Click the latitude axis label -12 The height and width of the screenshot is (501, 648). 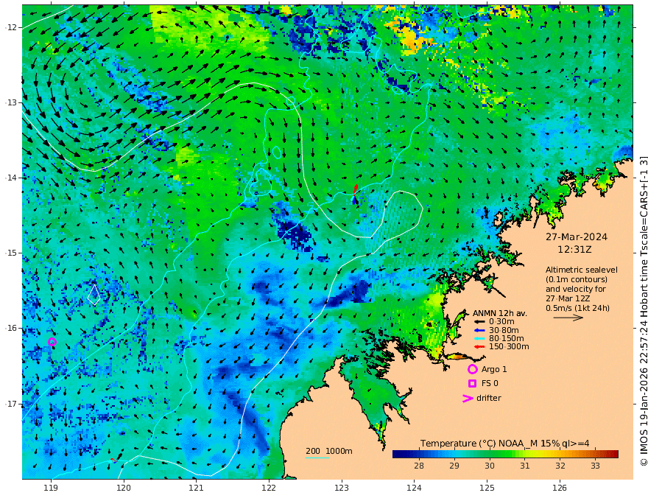coord(13,27)
